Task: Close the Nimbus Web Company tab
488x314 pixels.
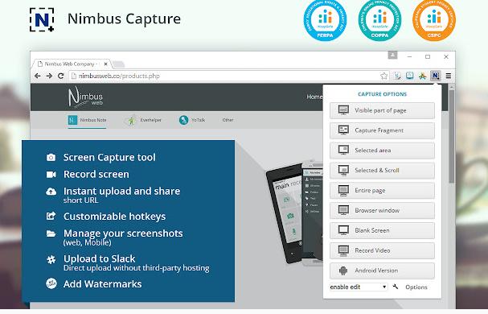Action: 105,64
